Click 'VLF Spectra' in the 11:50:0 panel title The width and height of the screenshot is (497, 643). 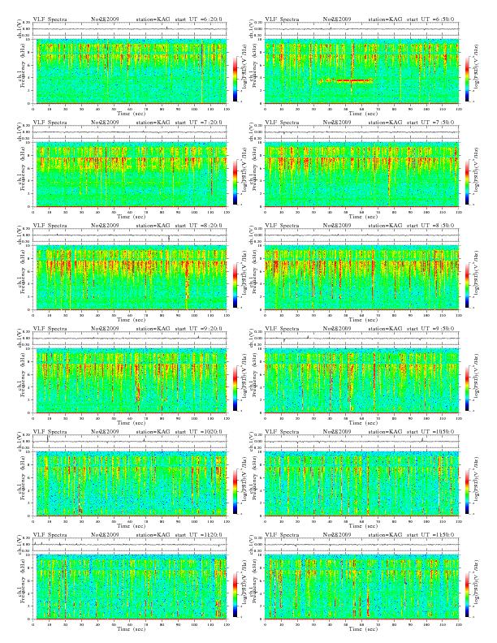pyautogui.click(x=282, y=535)
